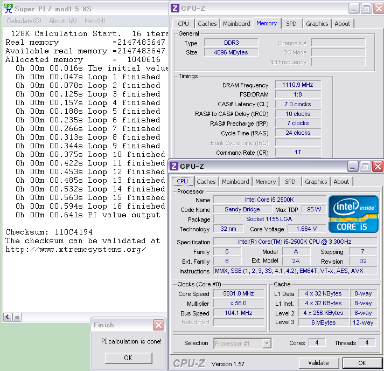Expand the Processor #1 selection dropdown

click(x=267, y=343)
